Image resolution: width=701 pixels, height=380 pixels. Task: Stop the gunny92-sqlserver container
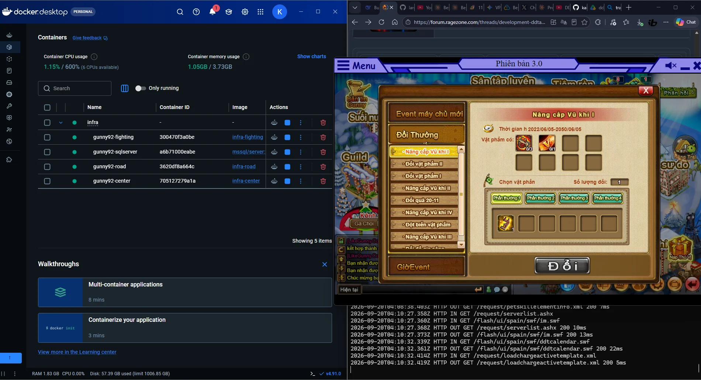click(x=287, y=152)
